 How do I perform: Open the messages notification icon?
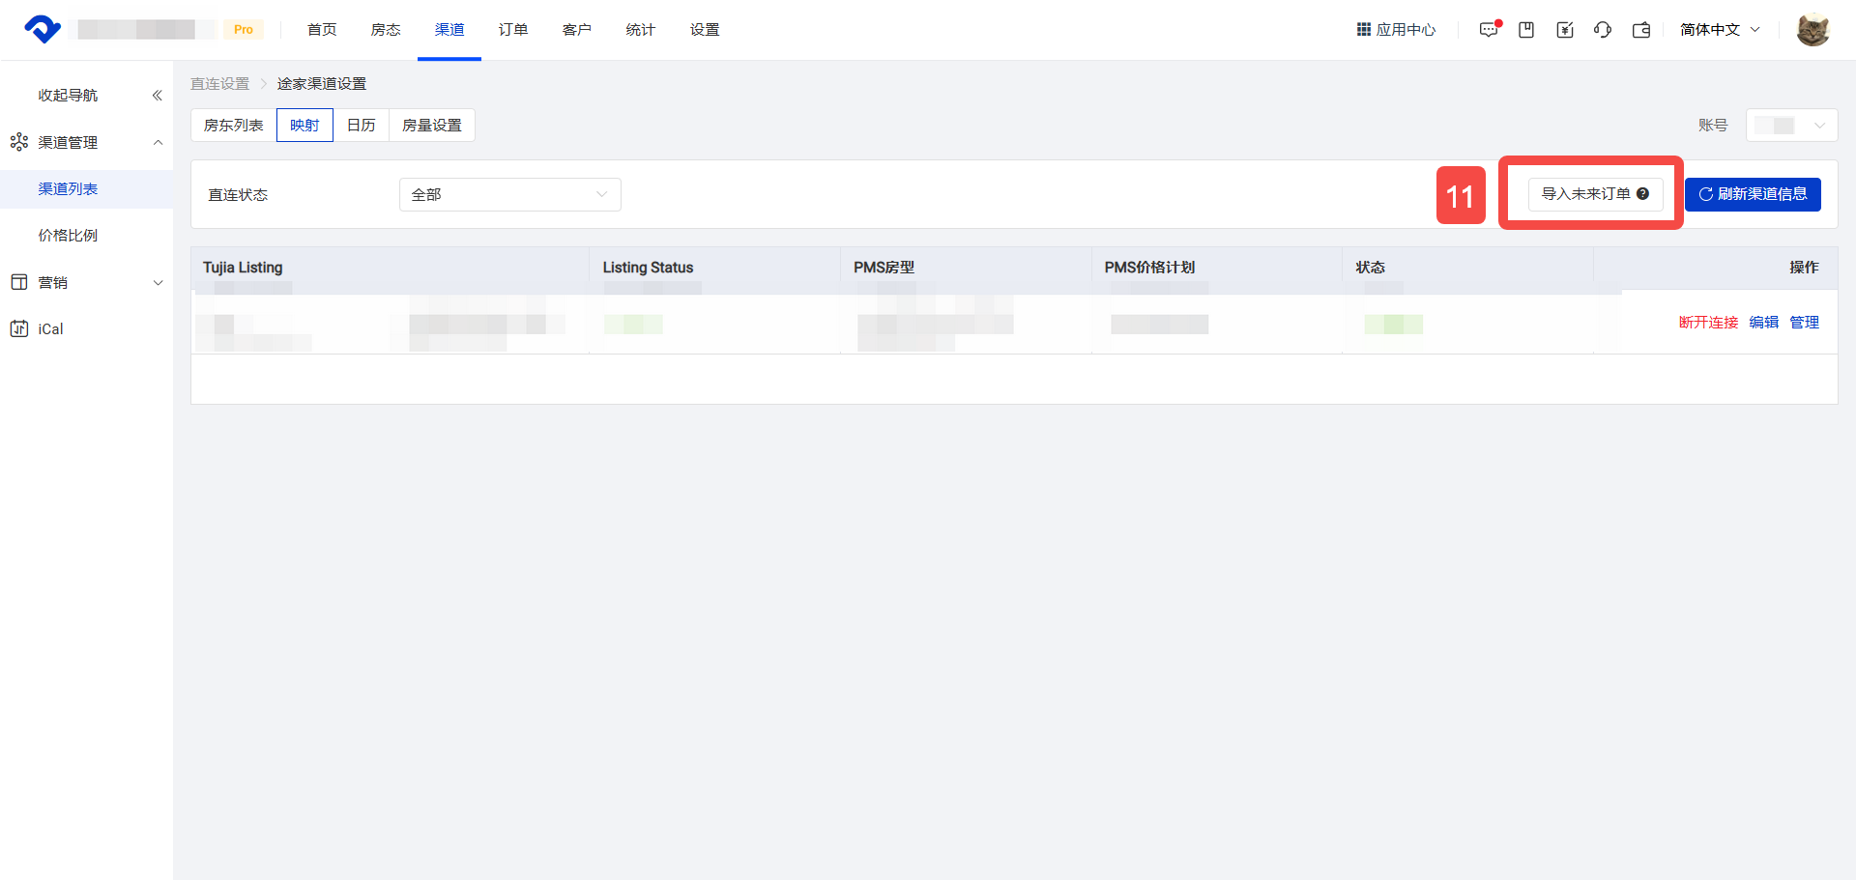click(1489, 30)
